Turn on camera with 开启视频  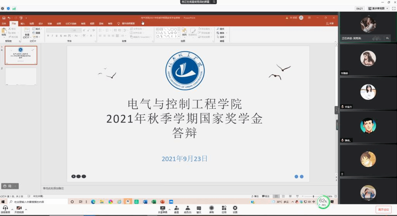coord(19,208)
